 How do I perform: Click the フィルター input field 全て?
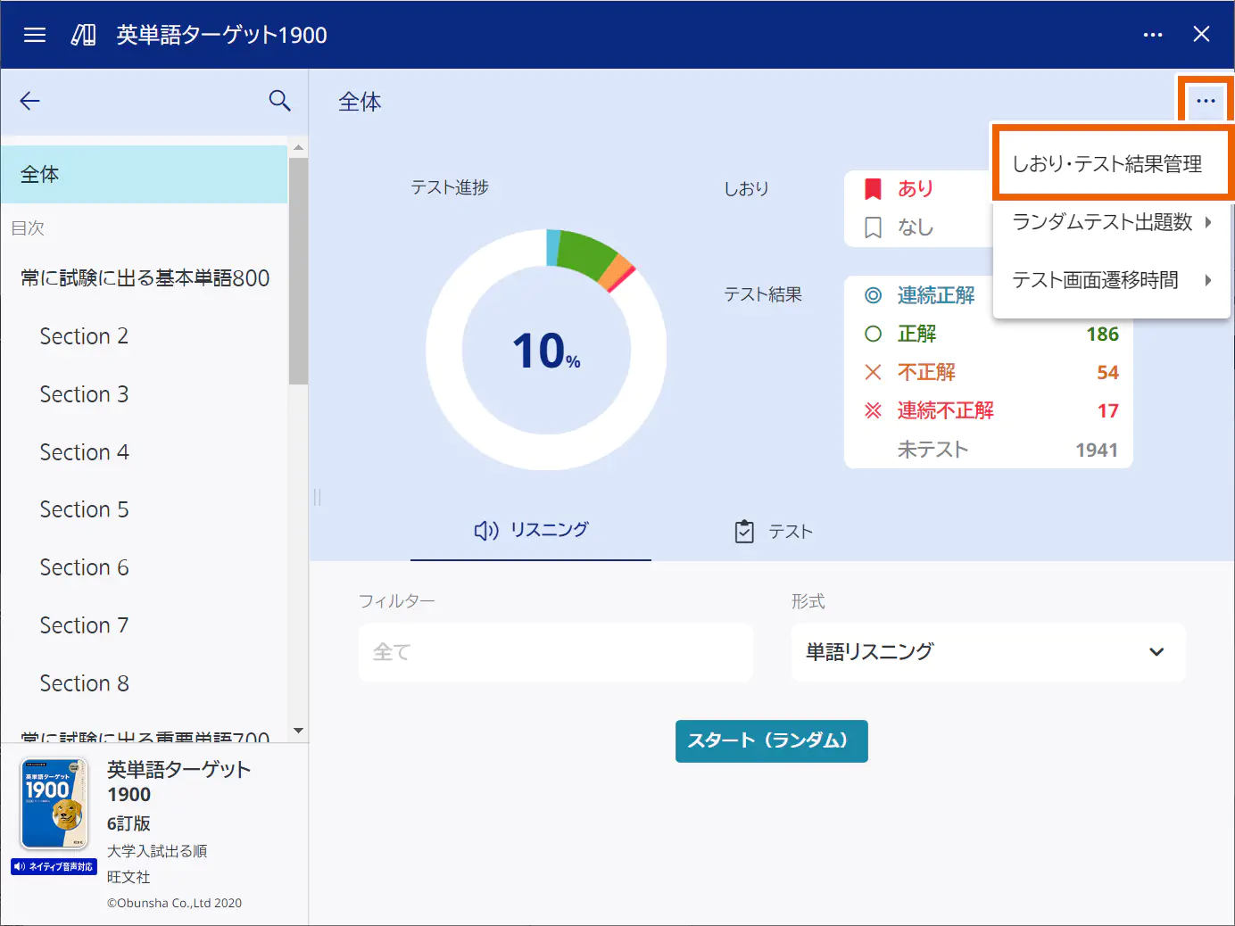[556, 652]
